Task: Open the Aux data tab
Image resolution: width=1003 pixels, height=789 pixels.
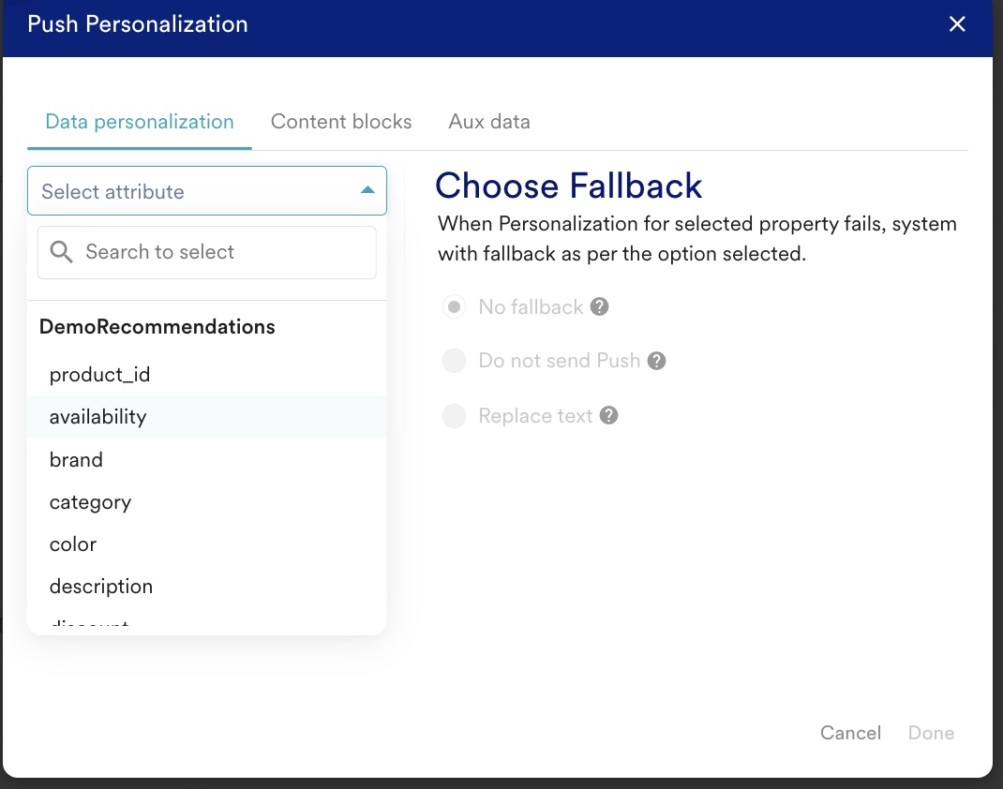Action: point(489,122)
